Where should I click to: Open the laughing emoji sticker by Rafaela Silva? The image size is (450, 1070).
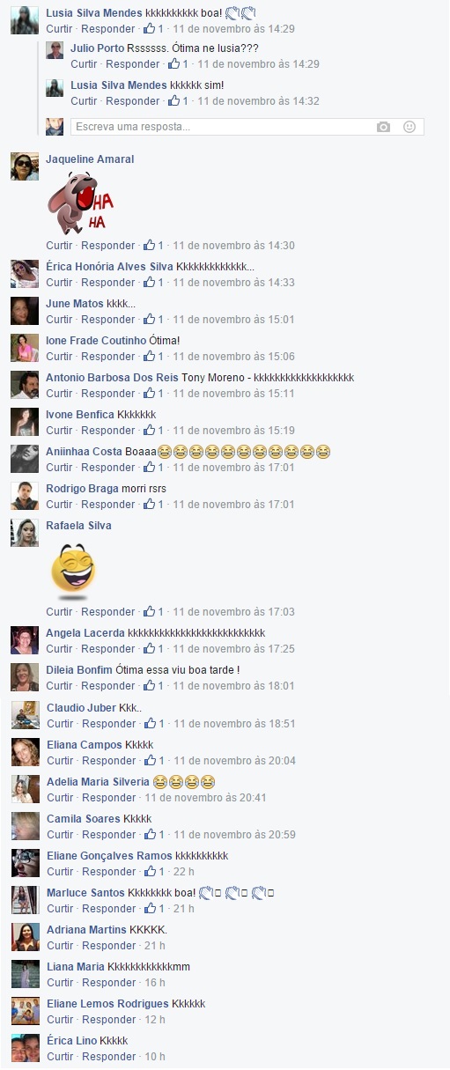click(x=74, y=569)
